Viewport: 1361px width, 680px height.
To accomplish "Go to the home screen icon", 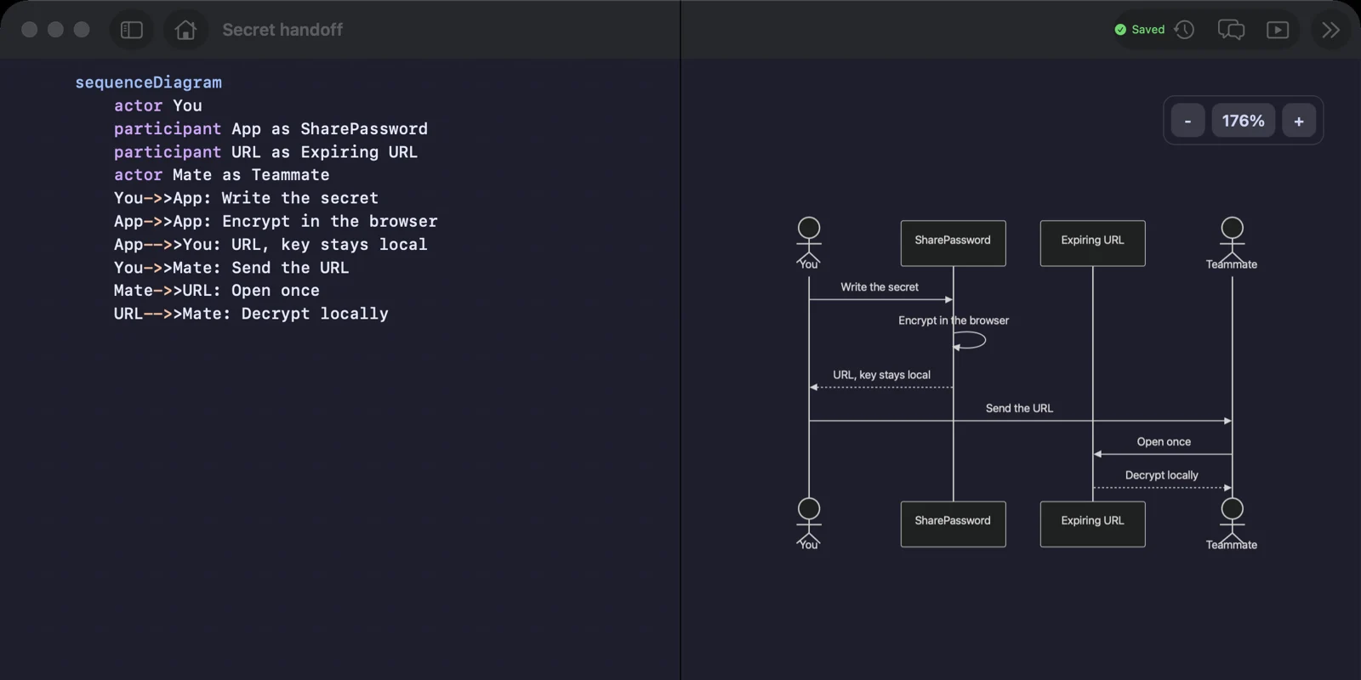I will click(185, 30).
